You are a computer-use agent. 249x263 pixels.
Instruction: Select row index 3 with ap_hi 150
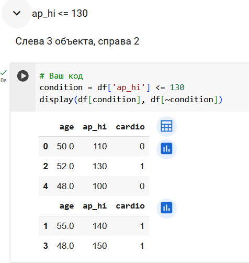(94, 246)
